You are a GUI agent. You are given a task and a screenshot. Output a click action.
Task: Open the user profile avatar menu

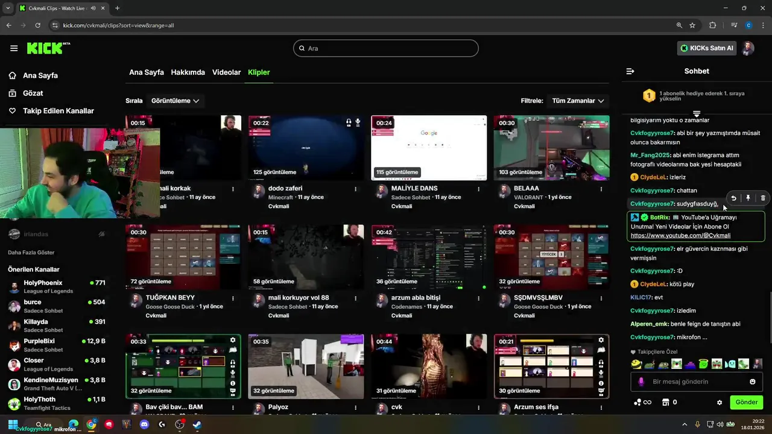pyautogui.click(x=748, y=48)
